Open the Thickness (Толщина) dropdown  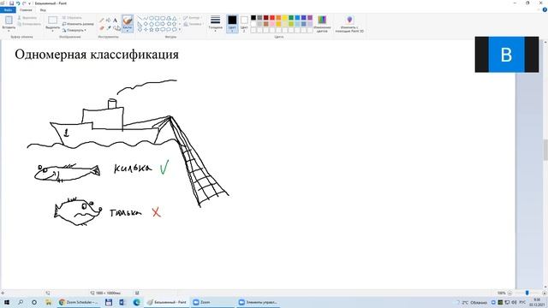click(215, 23)
